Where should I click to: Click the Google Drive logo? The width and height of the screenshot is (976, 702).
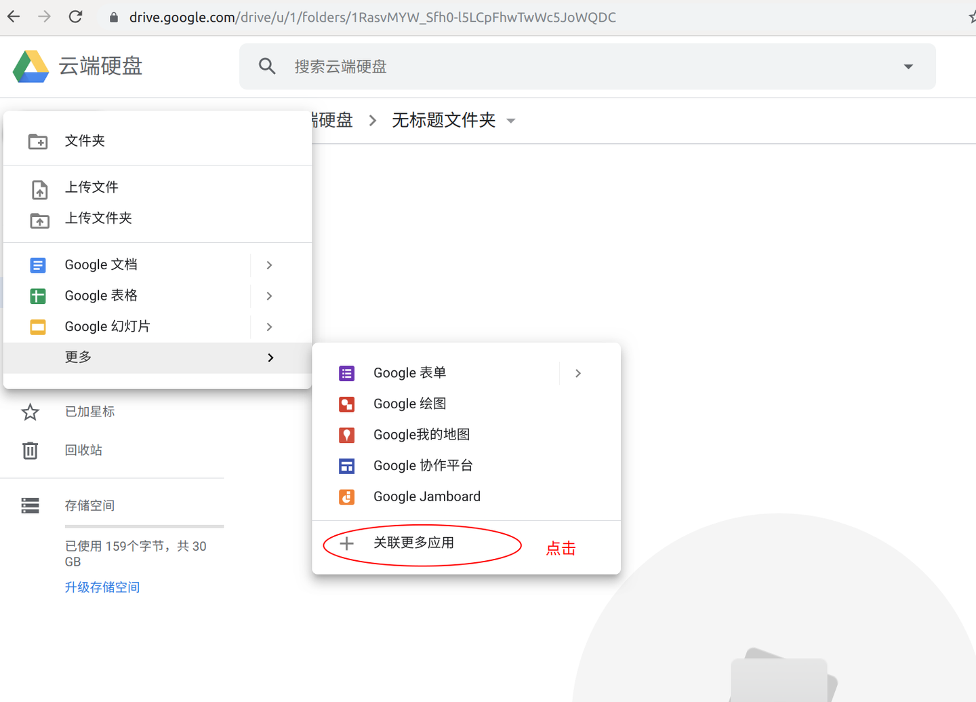click(x=31, y=66)
